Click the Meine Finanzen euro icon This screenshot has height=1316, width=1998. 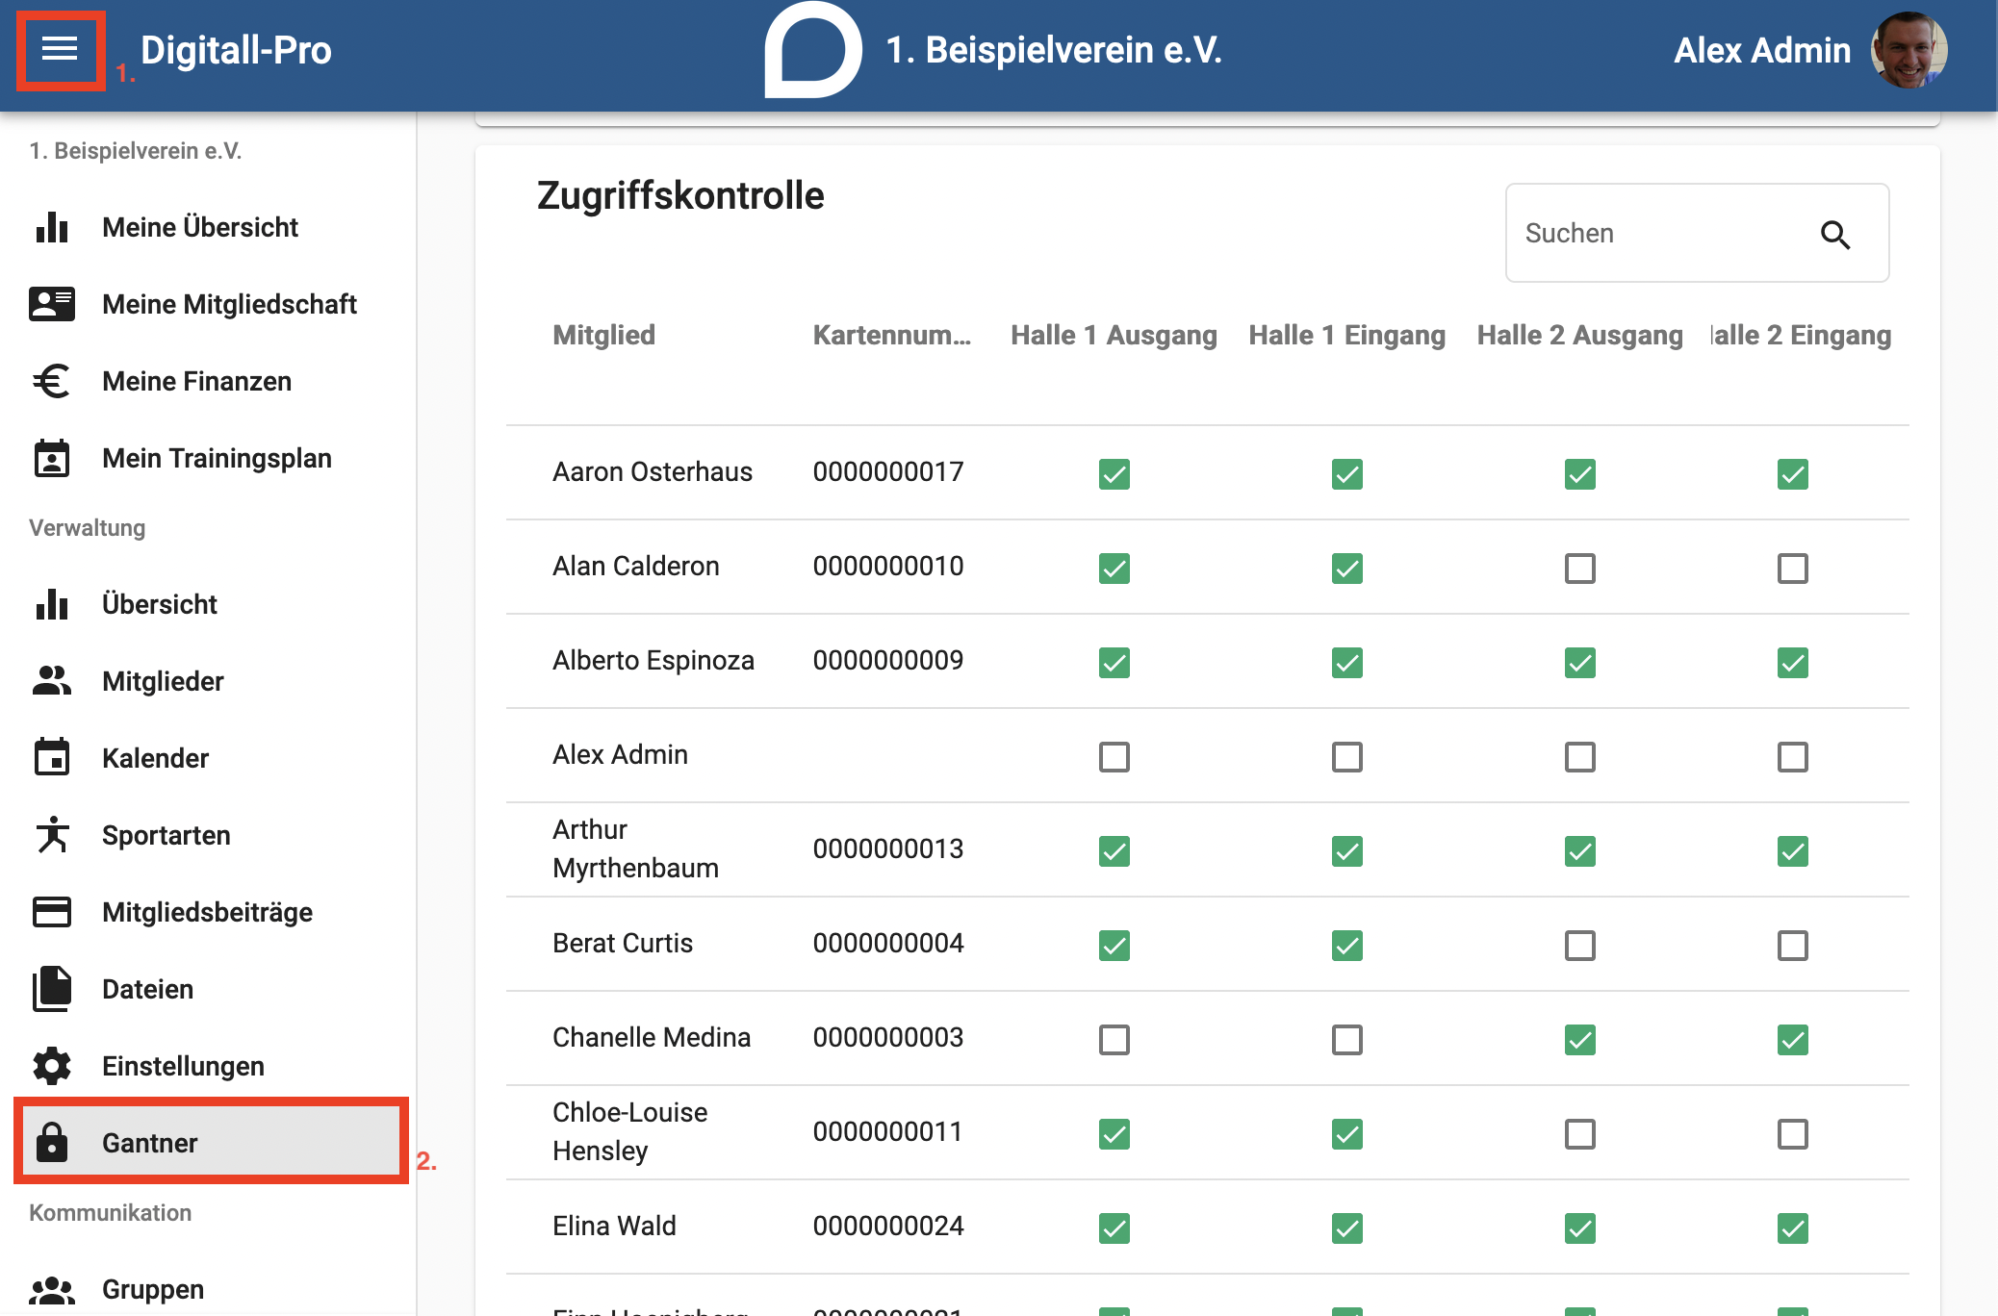(52, 381)
